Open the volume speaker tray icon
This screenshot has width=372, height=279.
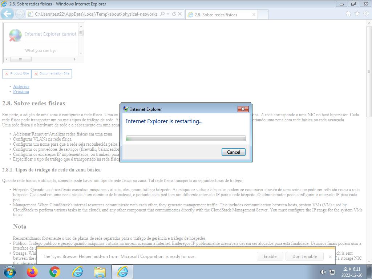pyautogui.click(x=323, y=272)
